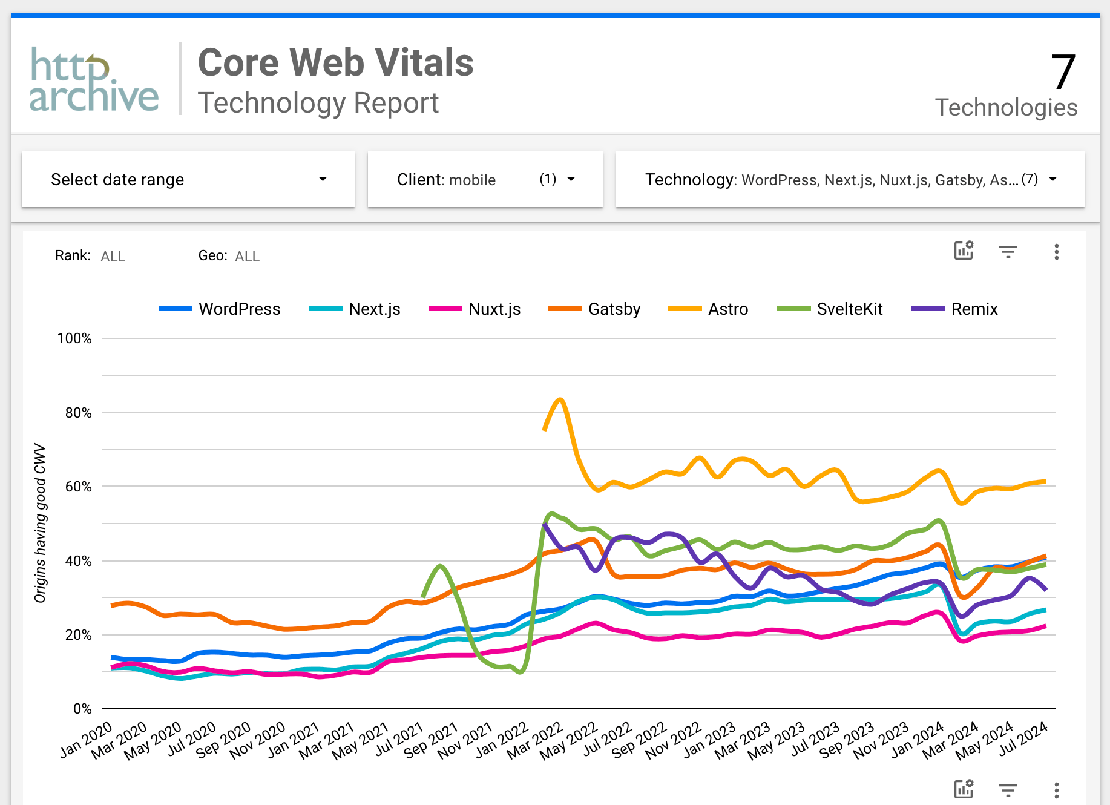
Task: Open the Technology filter dropdown
Action: (x=850, y=179)
